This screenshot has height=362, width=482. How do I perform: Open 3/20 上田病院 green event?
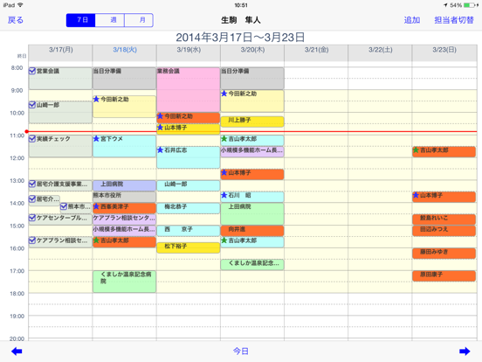pos(252,213)
